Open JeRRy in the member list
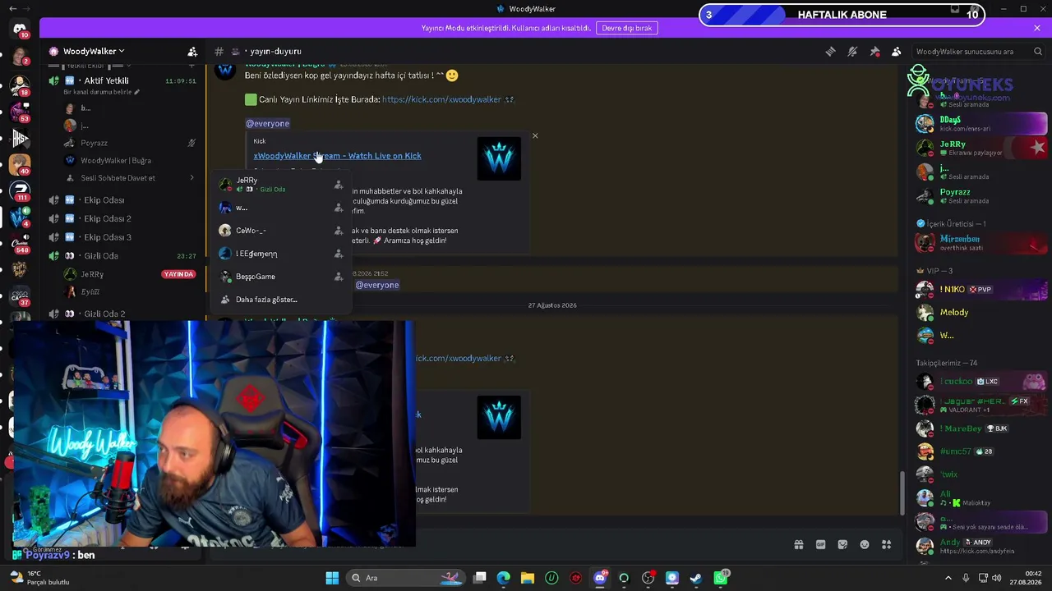The width and height of the screenshot is (1052, 591). coord(981,148)
